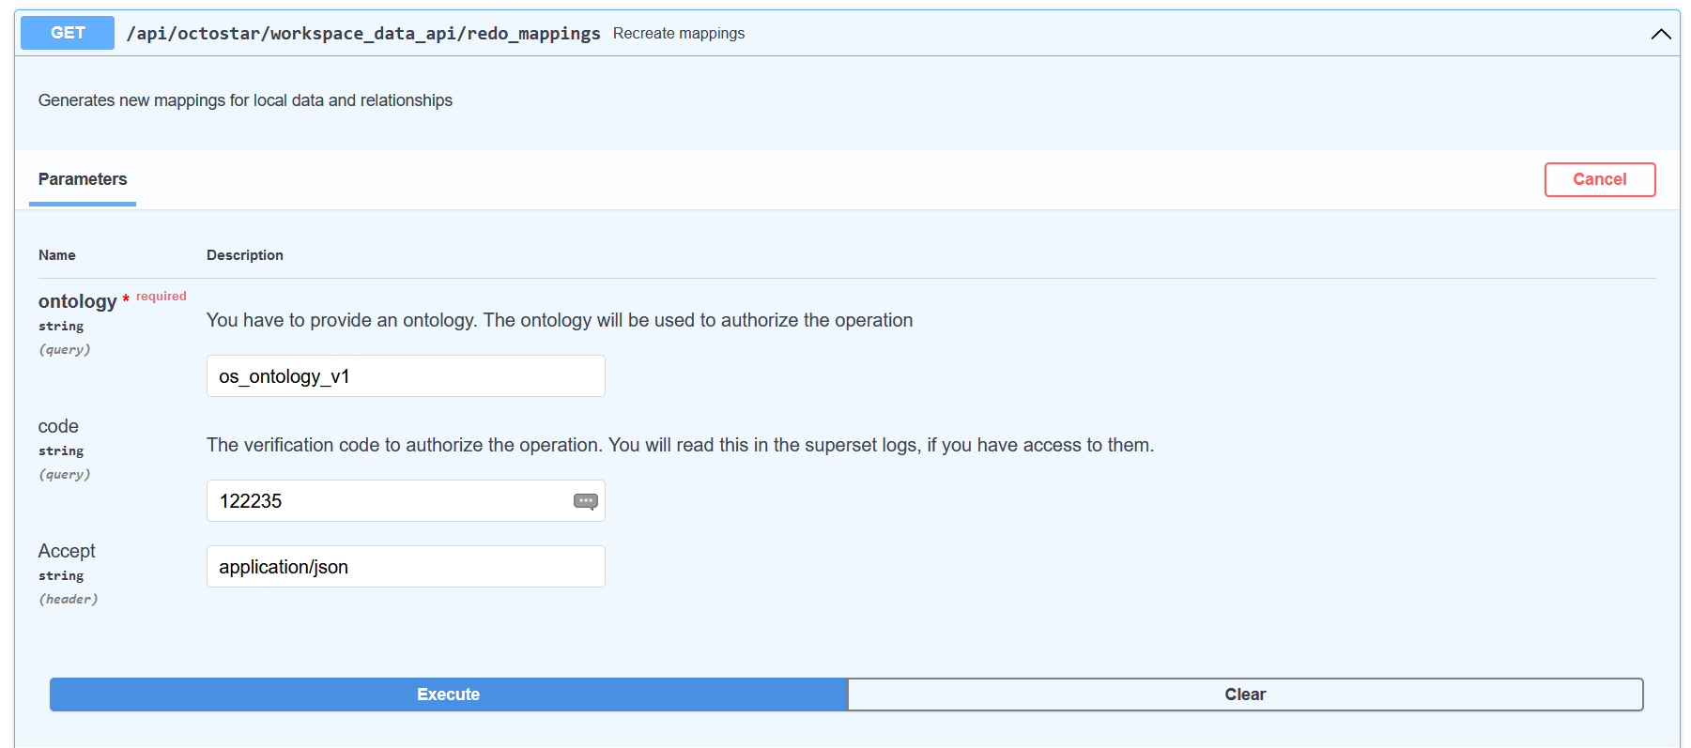Focus the Accept header field application/json
Screen dimensions: 1691x748
click(405, 567)
